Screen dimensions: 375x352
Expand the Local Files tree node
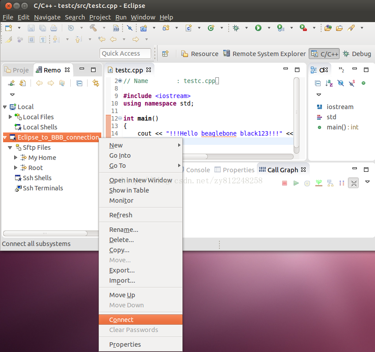tap(11, 117)
